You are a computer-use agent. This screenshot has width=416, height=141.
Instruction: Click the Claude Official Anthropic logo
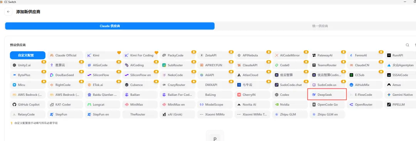[52, 56]
